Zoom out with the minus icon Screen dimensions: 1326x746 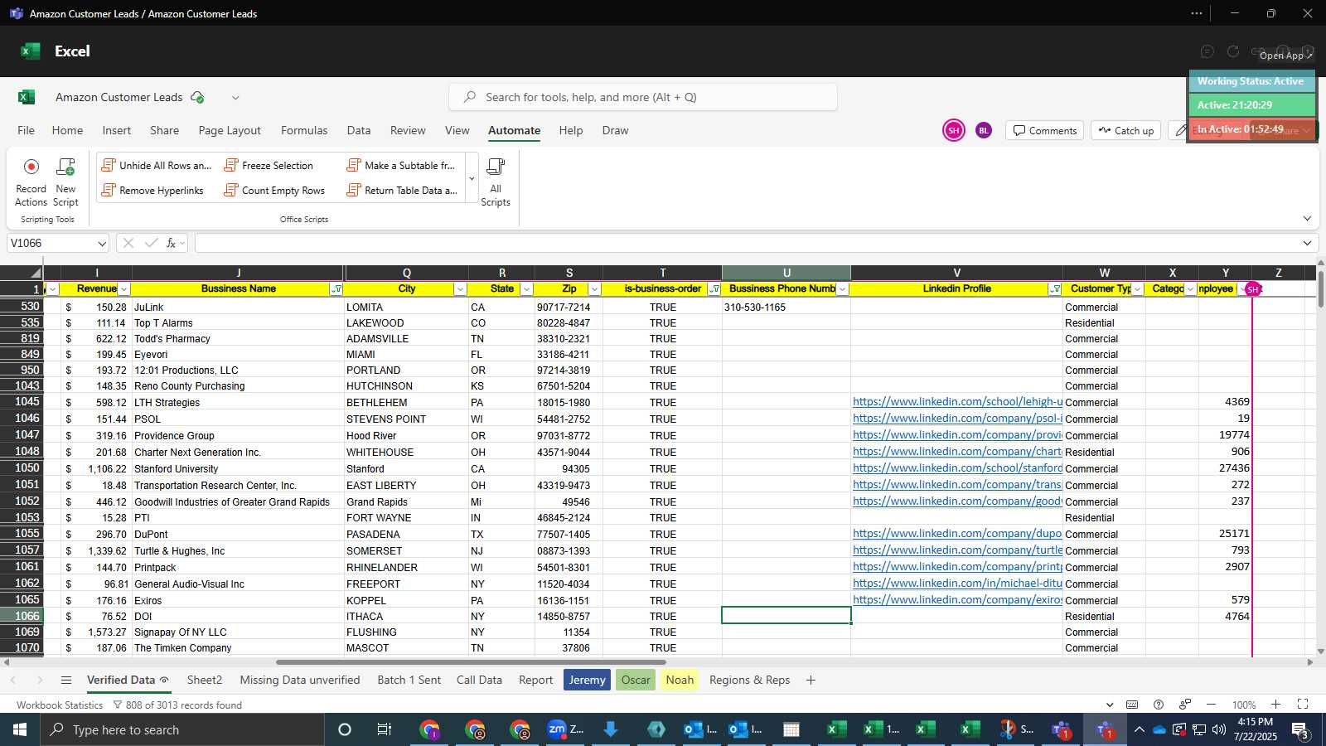click(x=1211, y=705)
